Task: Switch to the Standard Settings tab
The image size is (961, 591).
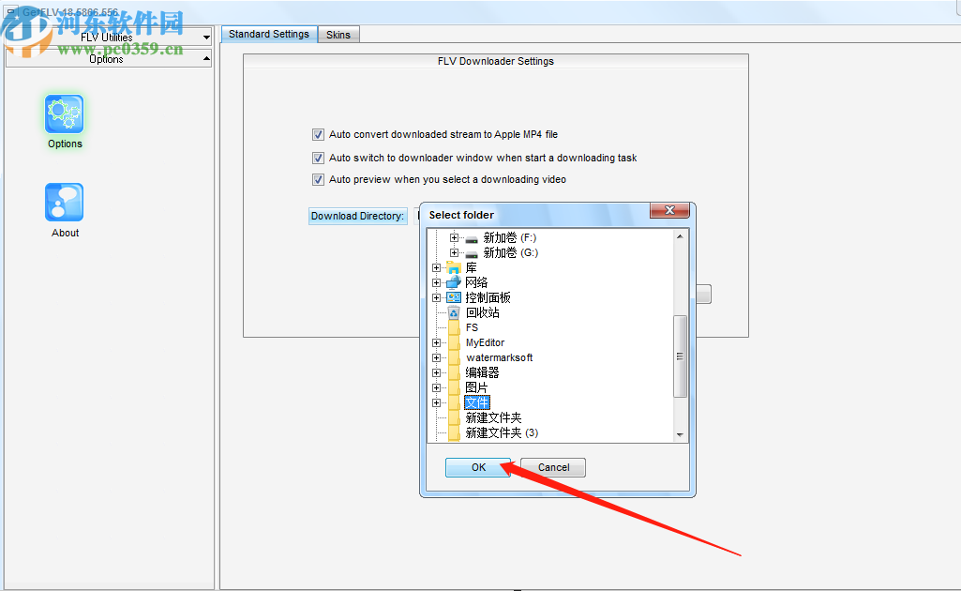Action: (269, 35)
